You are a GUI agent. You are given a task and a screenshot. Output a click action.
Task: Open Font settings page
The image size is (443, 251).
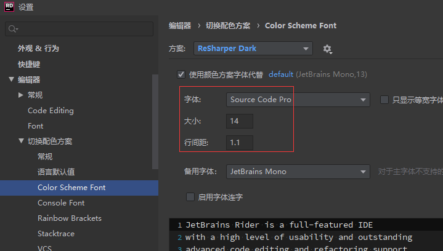(35, 125)
